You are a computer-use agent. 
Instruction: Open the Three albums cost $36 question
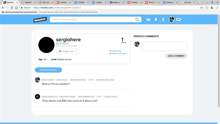click(70, 101)
